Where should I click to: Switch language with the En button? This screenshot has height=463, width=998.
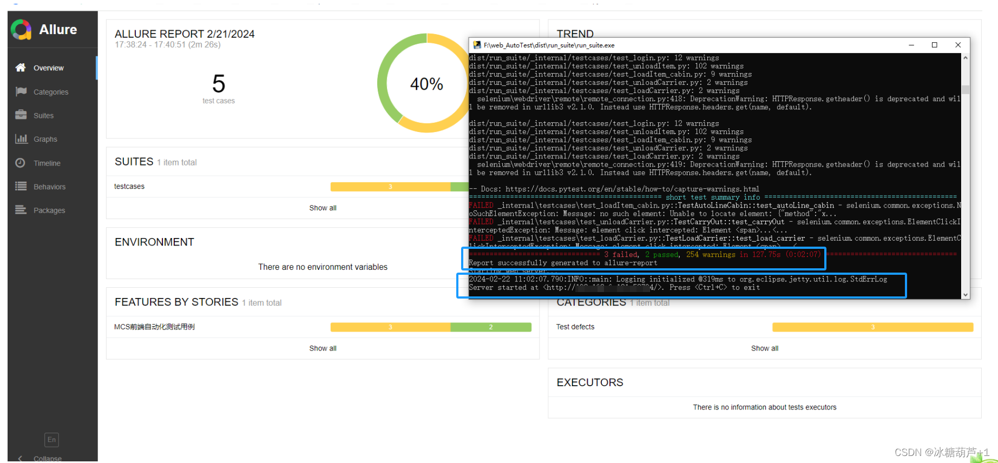51,440
